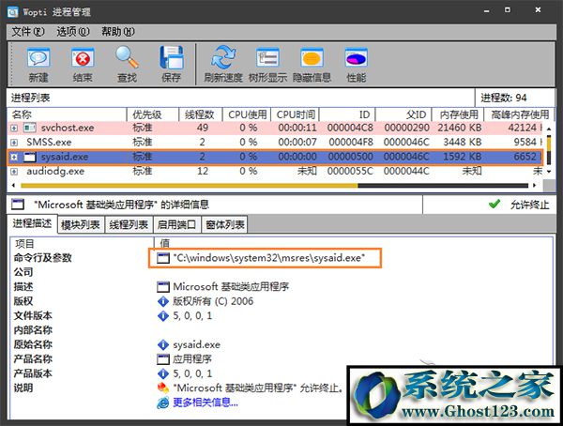Open the 更多相关信息... link
563x426 pixels.
(205, 403)
